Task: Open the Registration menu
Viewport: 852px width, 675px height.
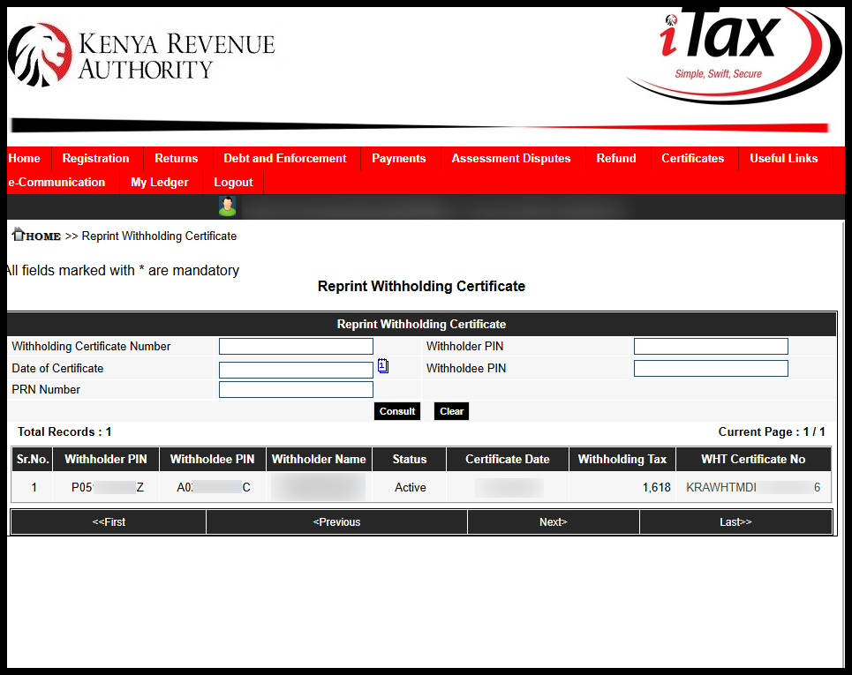Action: pyautogui.click(x=95, y=158)
